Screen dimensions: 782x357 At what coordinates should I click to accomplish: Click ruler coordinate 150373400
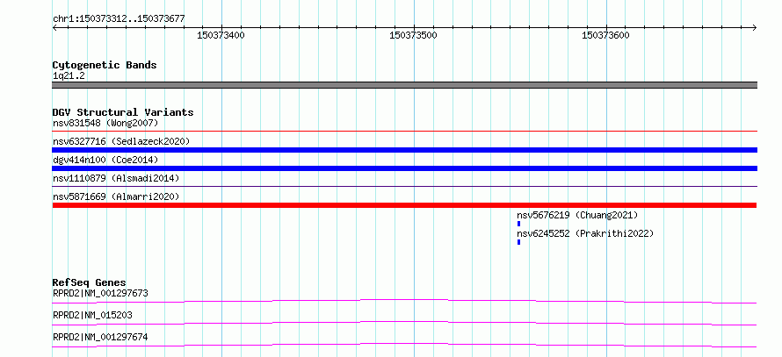[221, 35]
